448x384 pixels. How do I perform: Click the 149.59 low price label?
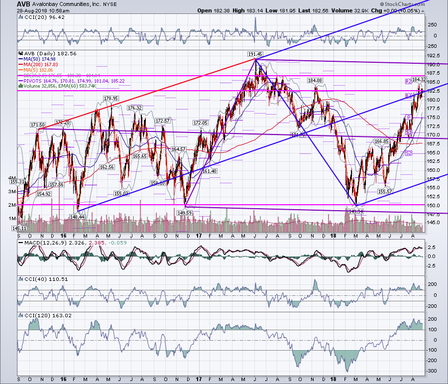pos(184,213)
